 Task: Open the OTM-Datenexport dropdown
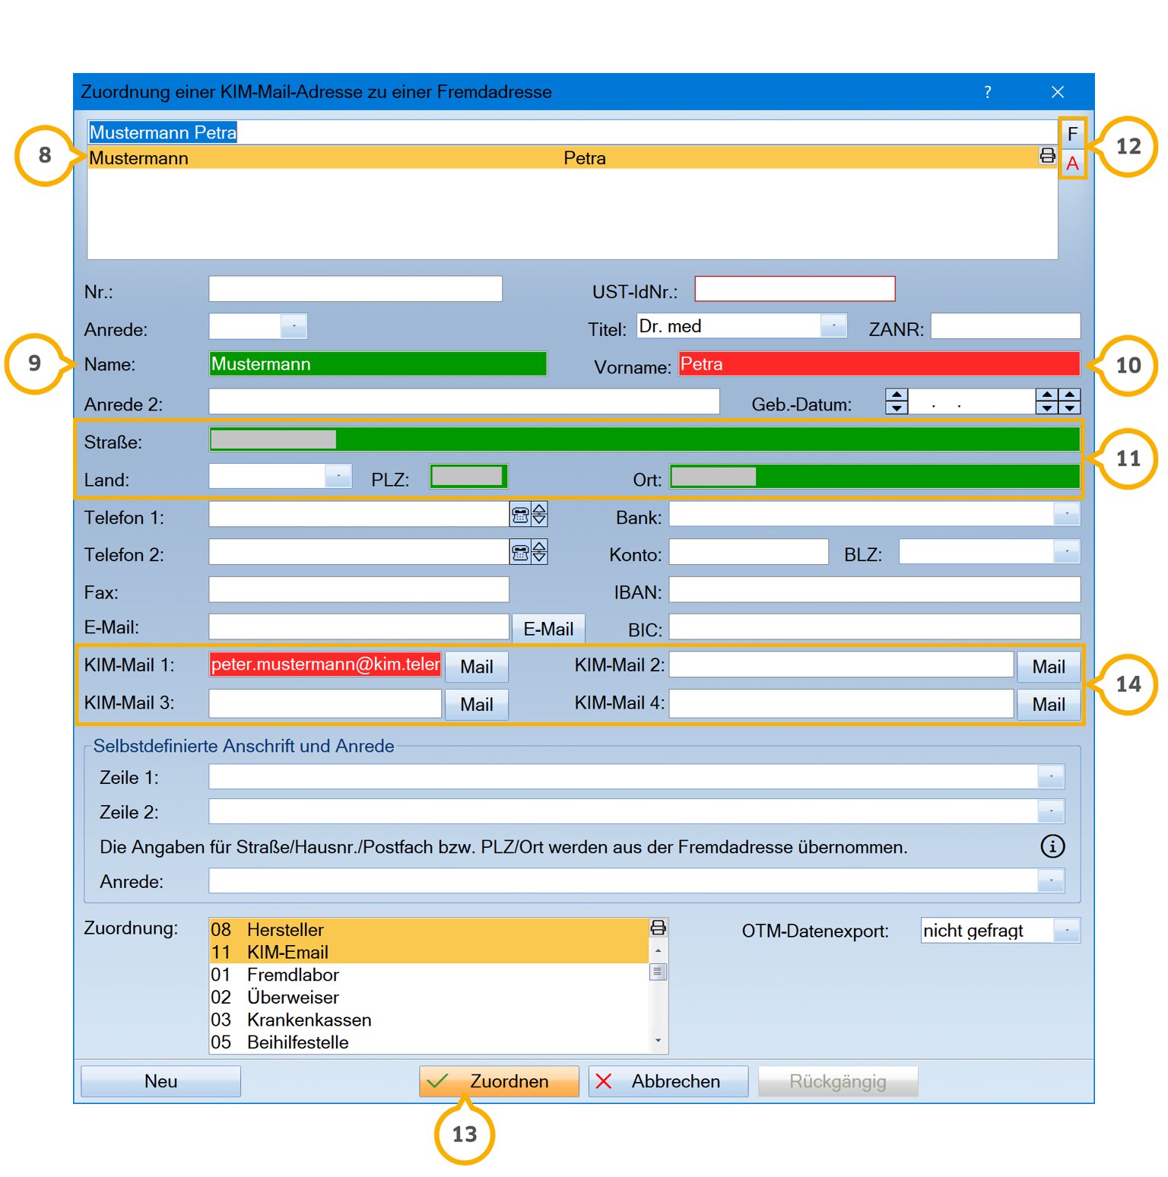1067,931
